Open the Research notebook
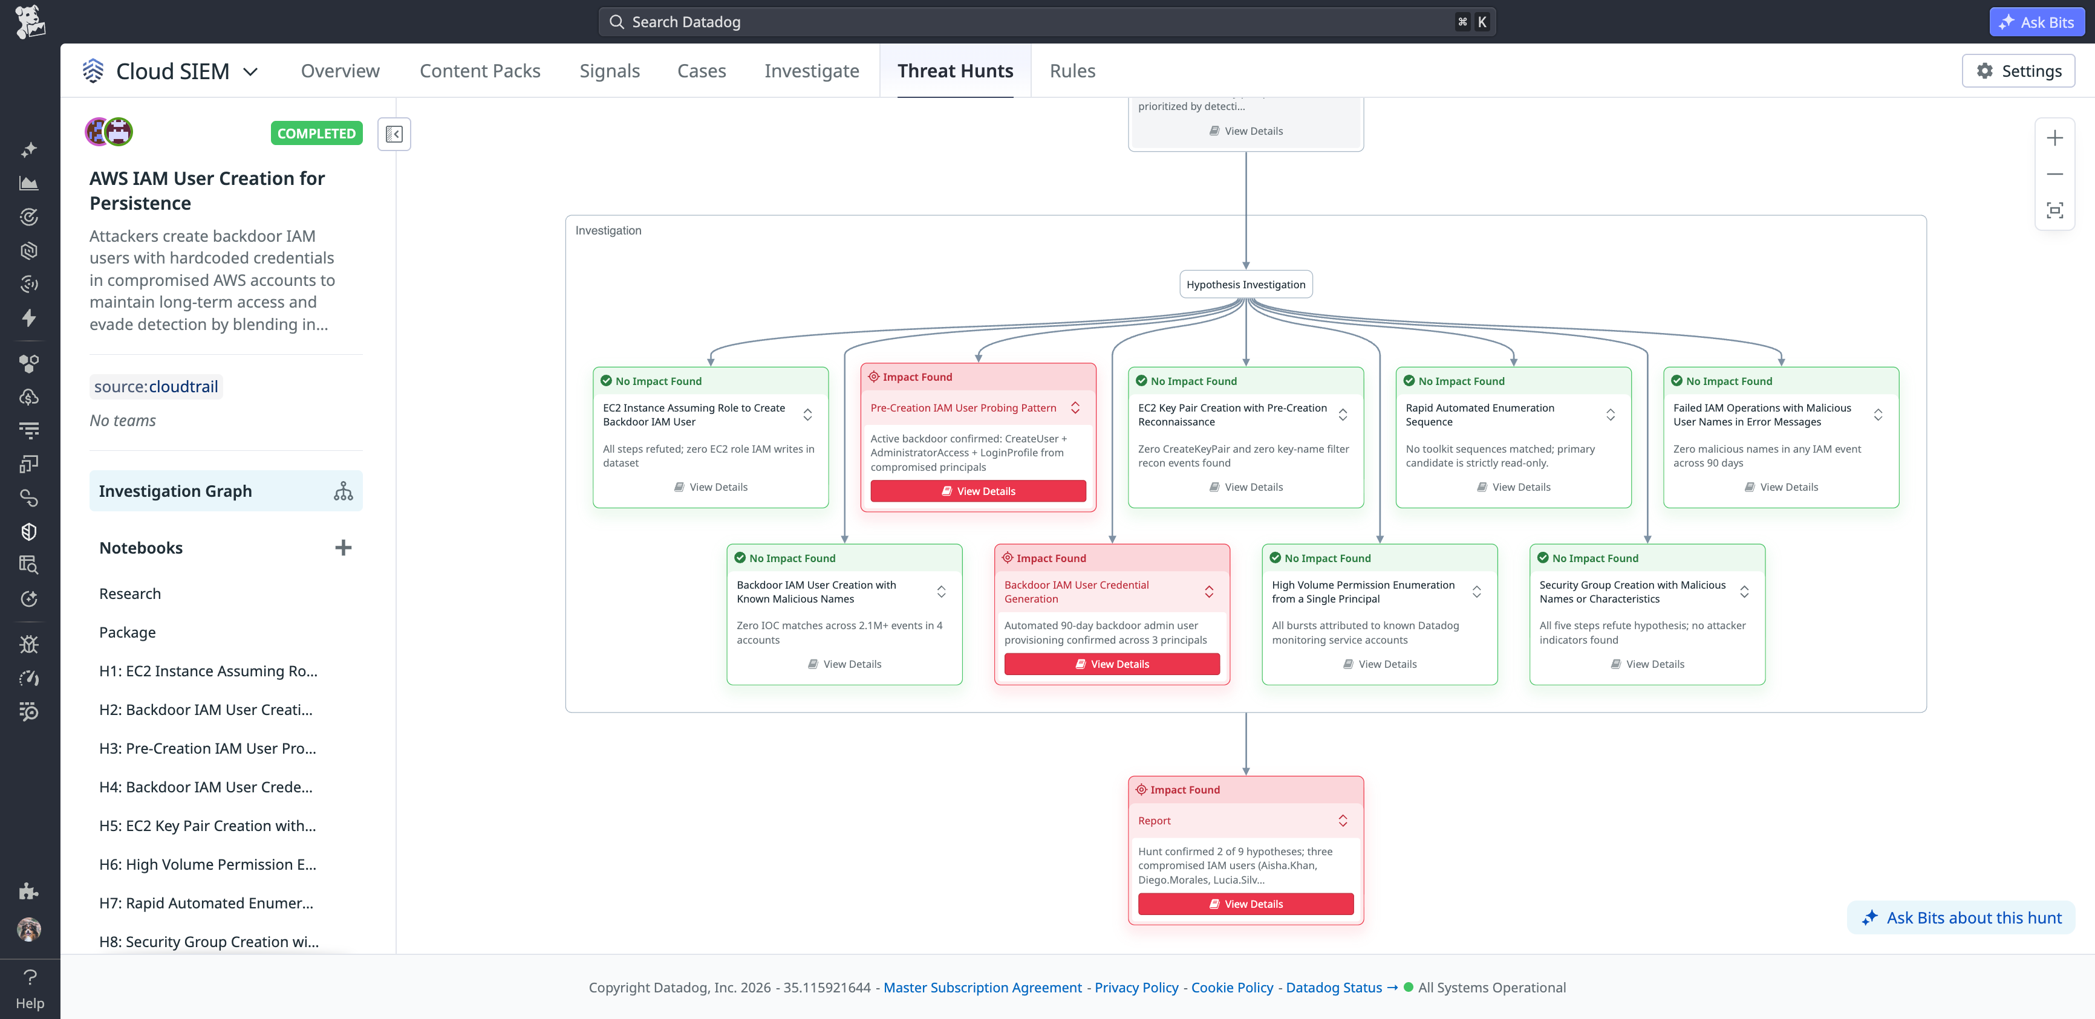The width and height of the screenshot is (2095, 1019). tap(130, 594)
